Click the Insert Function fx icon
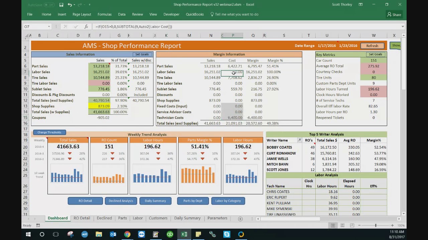Screen dimensions: 428x240 (x=86, y=27)
